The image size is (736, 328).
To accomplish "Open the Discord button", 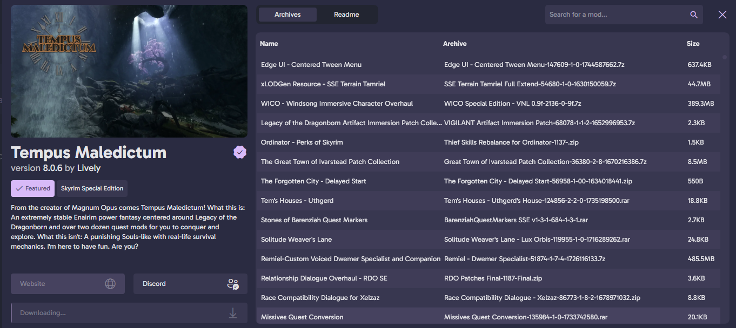I will pyautogui.click(x=190, y=284).
